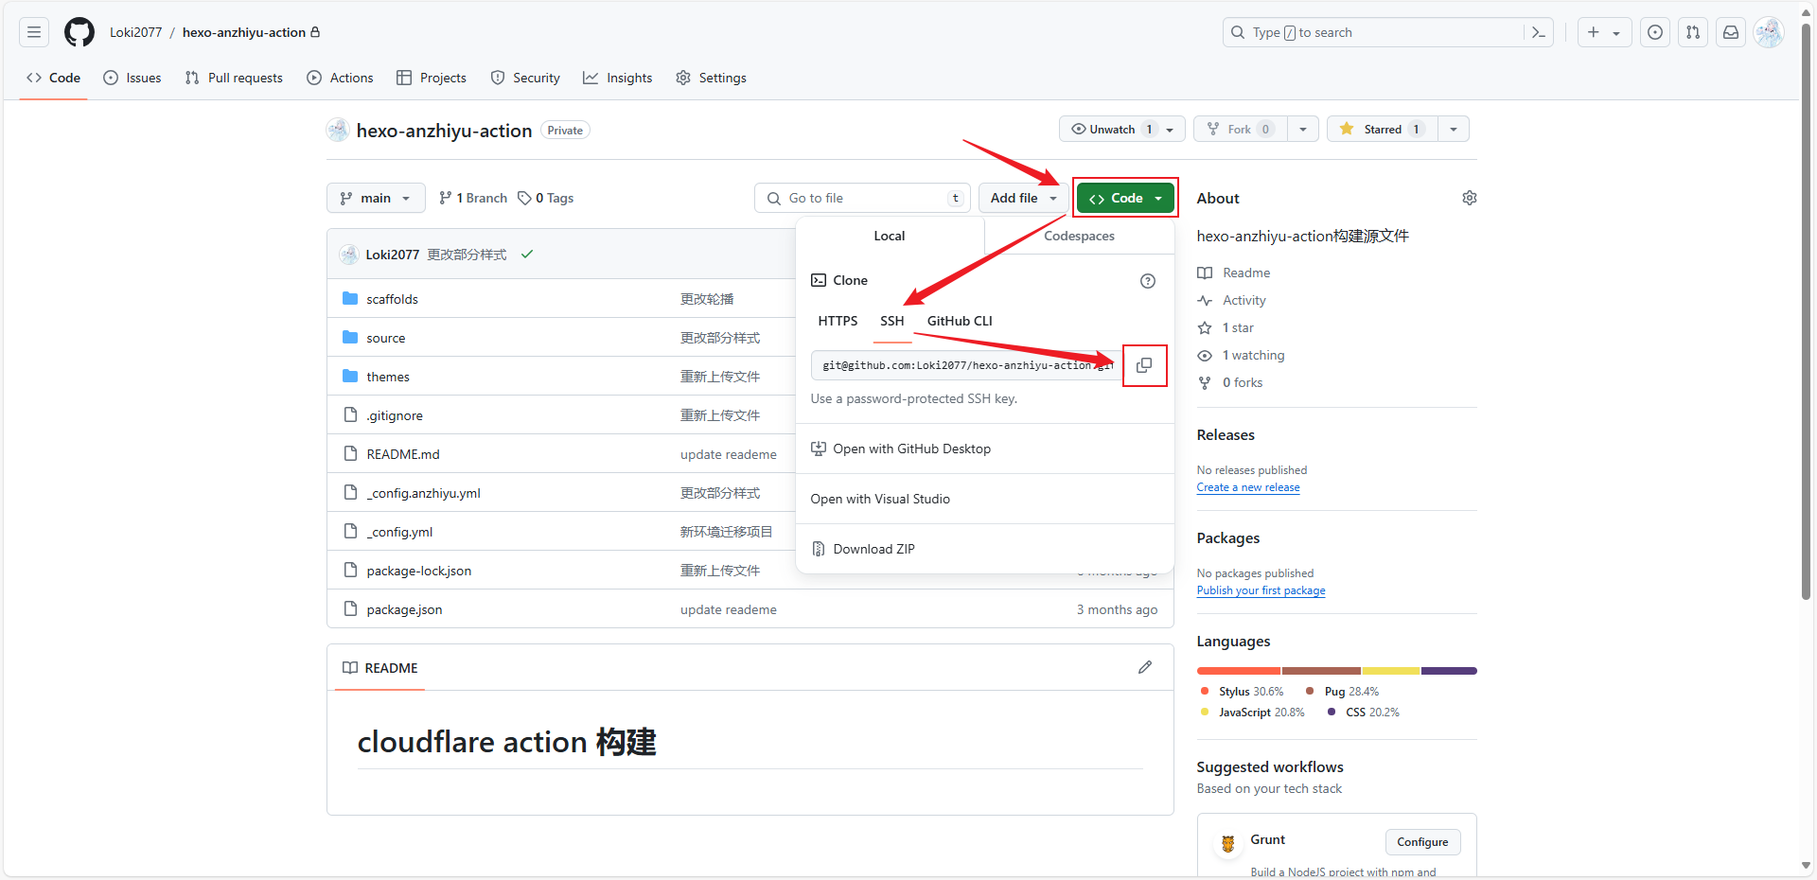Click the green commit status checkmark
The height and width of the screenshot is (880, 1817).
click(x=527, y=254)
